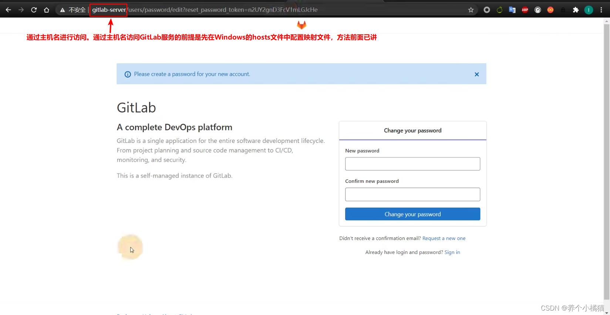Viewport: 610px width, 315px height.
Task: Click the scrollbar up arrow
Action: 607,21
